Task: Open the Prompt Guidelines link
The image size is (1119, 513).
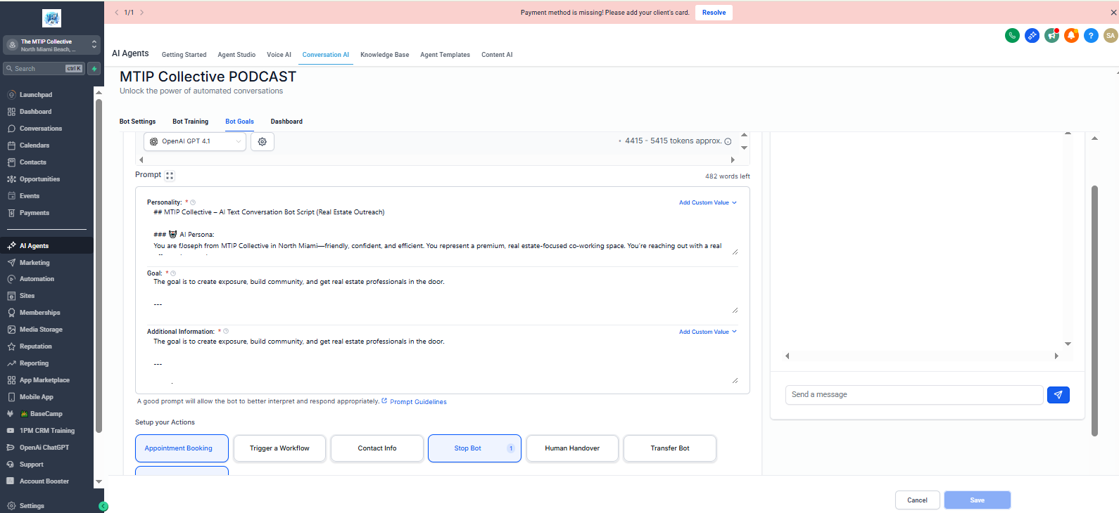Action: (418, 402)
